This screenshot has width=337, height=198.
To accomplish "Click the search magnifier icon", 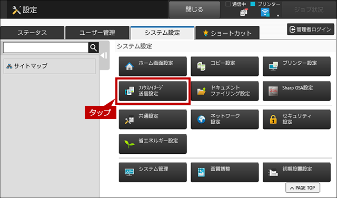I will [94, 47].
